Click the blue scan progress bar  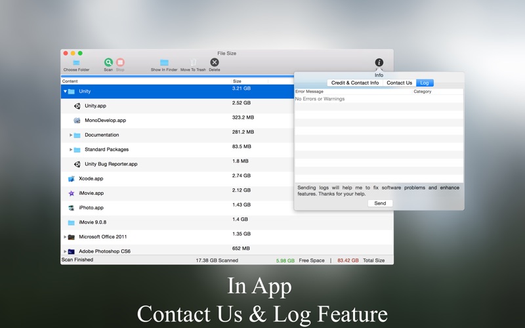[x=177, y=76]
